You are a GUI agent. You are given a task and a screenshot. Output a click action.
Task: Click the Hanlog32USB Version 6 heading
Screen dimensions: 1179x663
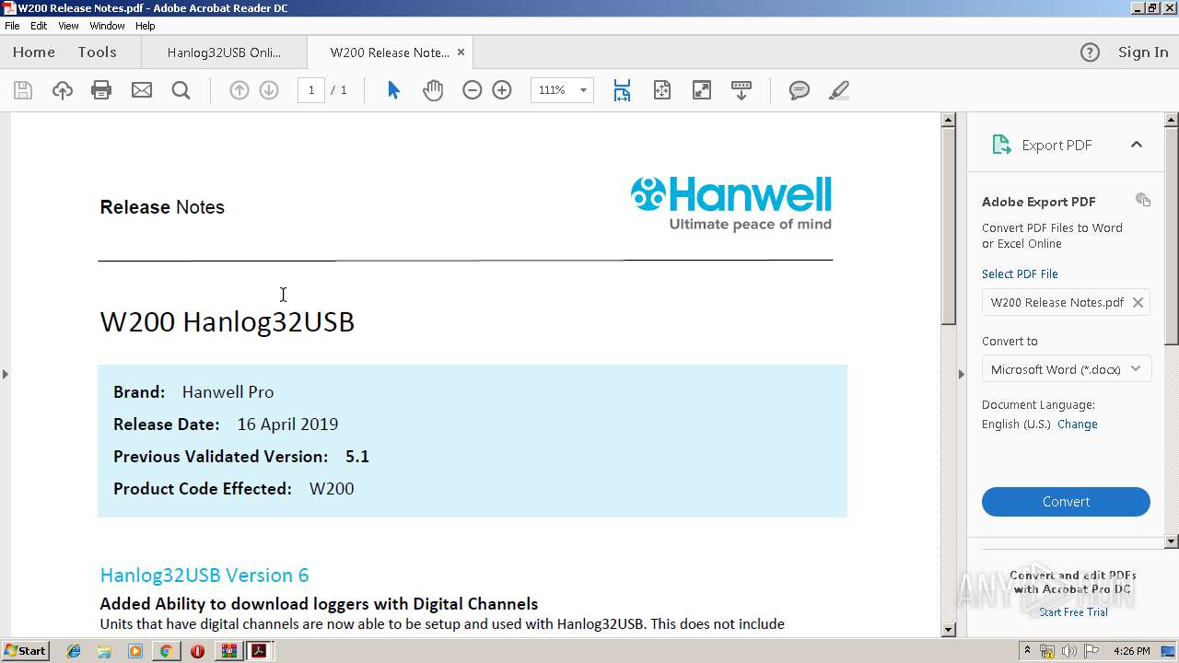click(204, 576)
